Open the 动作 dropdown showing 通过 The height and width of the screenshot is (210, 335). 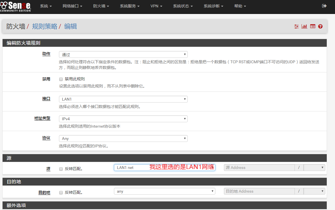click(x=123, y=54)
